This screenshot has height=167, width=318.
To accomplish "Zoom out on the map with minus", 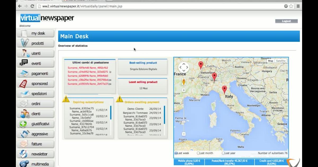I will pyautogui.click(x=184, y=134).
